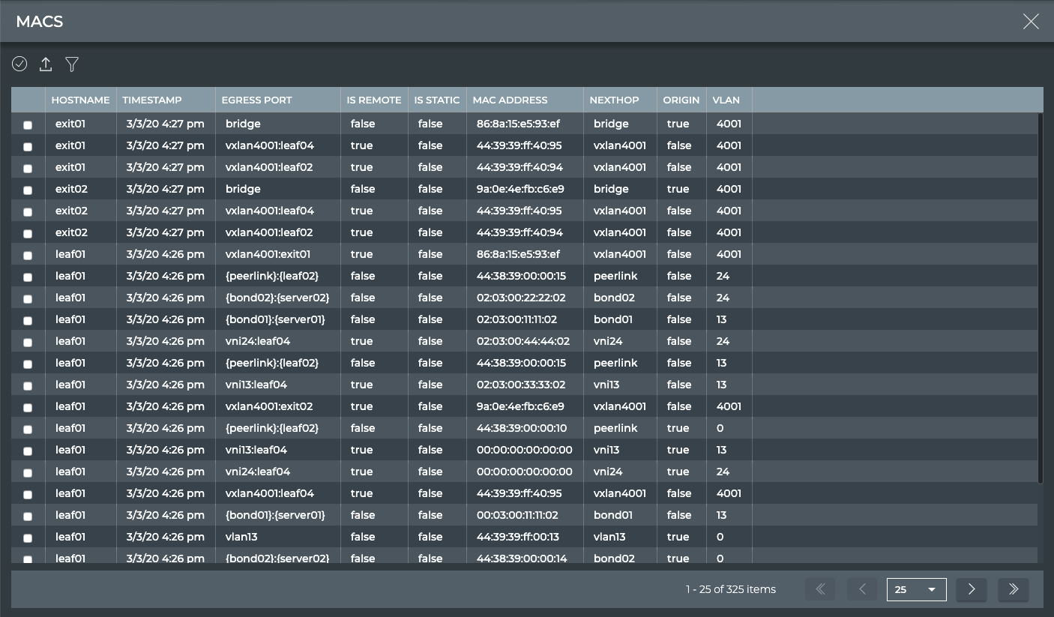
Task: Click the select all checkmark icon
Action: [19, 64]
